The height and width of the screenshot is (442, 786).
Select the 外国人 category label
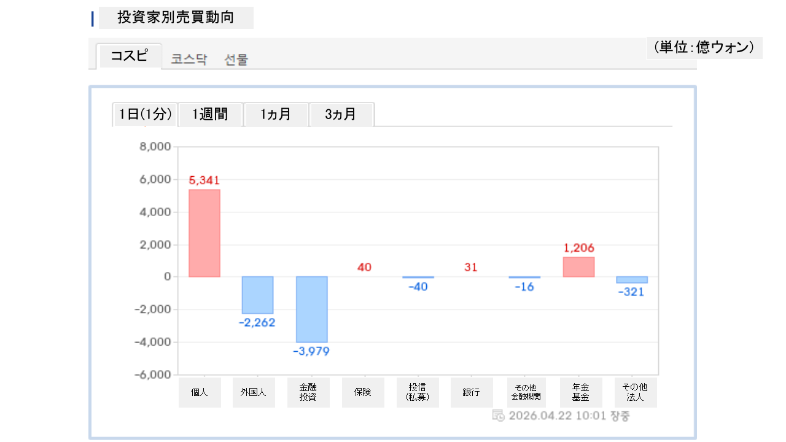tap(254, 392)
